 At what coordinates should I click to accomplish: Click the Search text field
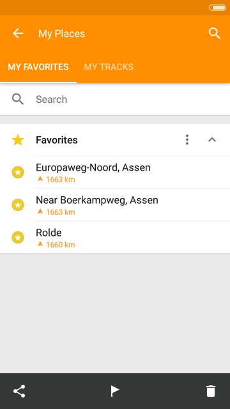point(115,100)
